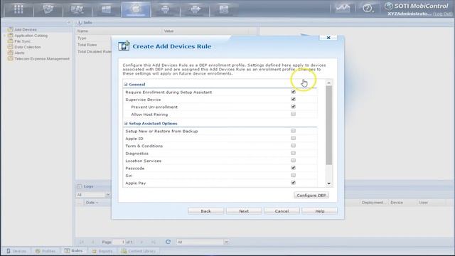The width and height of the screenshot is (455, 256).
Task: Click the Configure DEP button
Action: click(x=311, y=196)
